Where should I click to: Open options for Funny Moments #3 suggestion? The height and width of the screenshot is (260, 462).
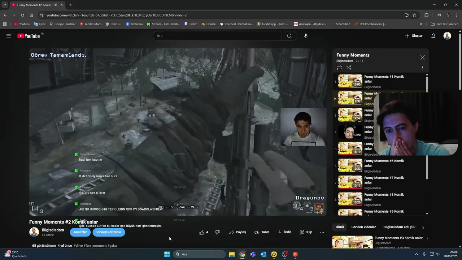click(x=427, y=239)
